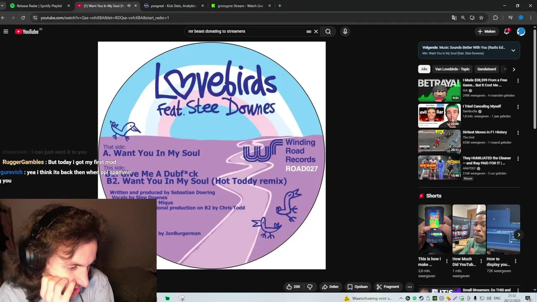Close the grossgore Stream tab
Screen dimensions: 537x302
pyautogui.click(x=269, y=6)
